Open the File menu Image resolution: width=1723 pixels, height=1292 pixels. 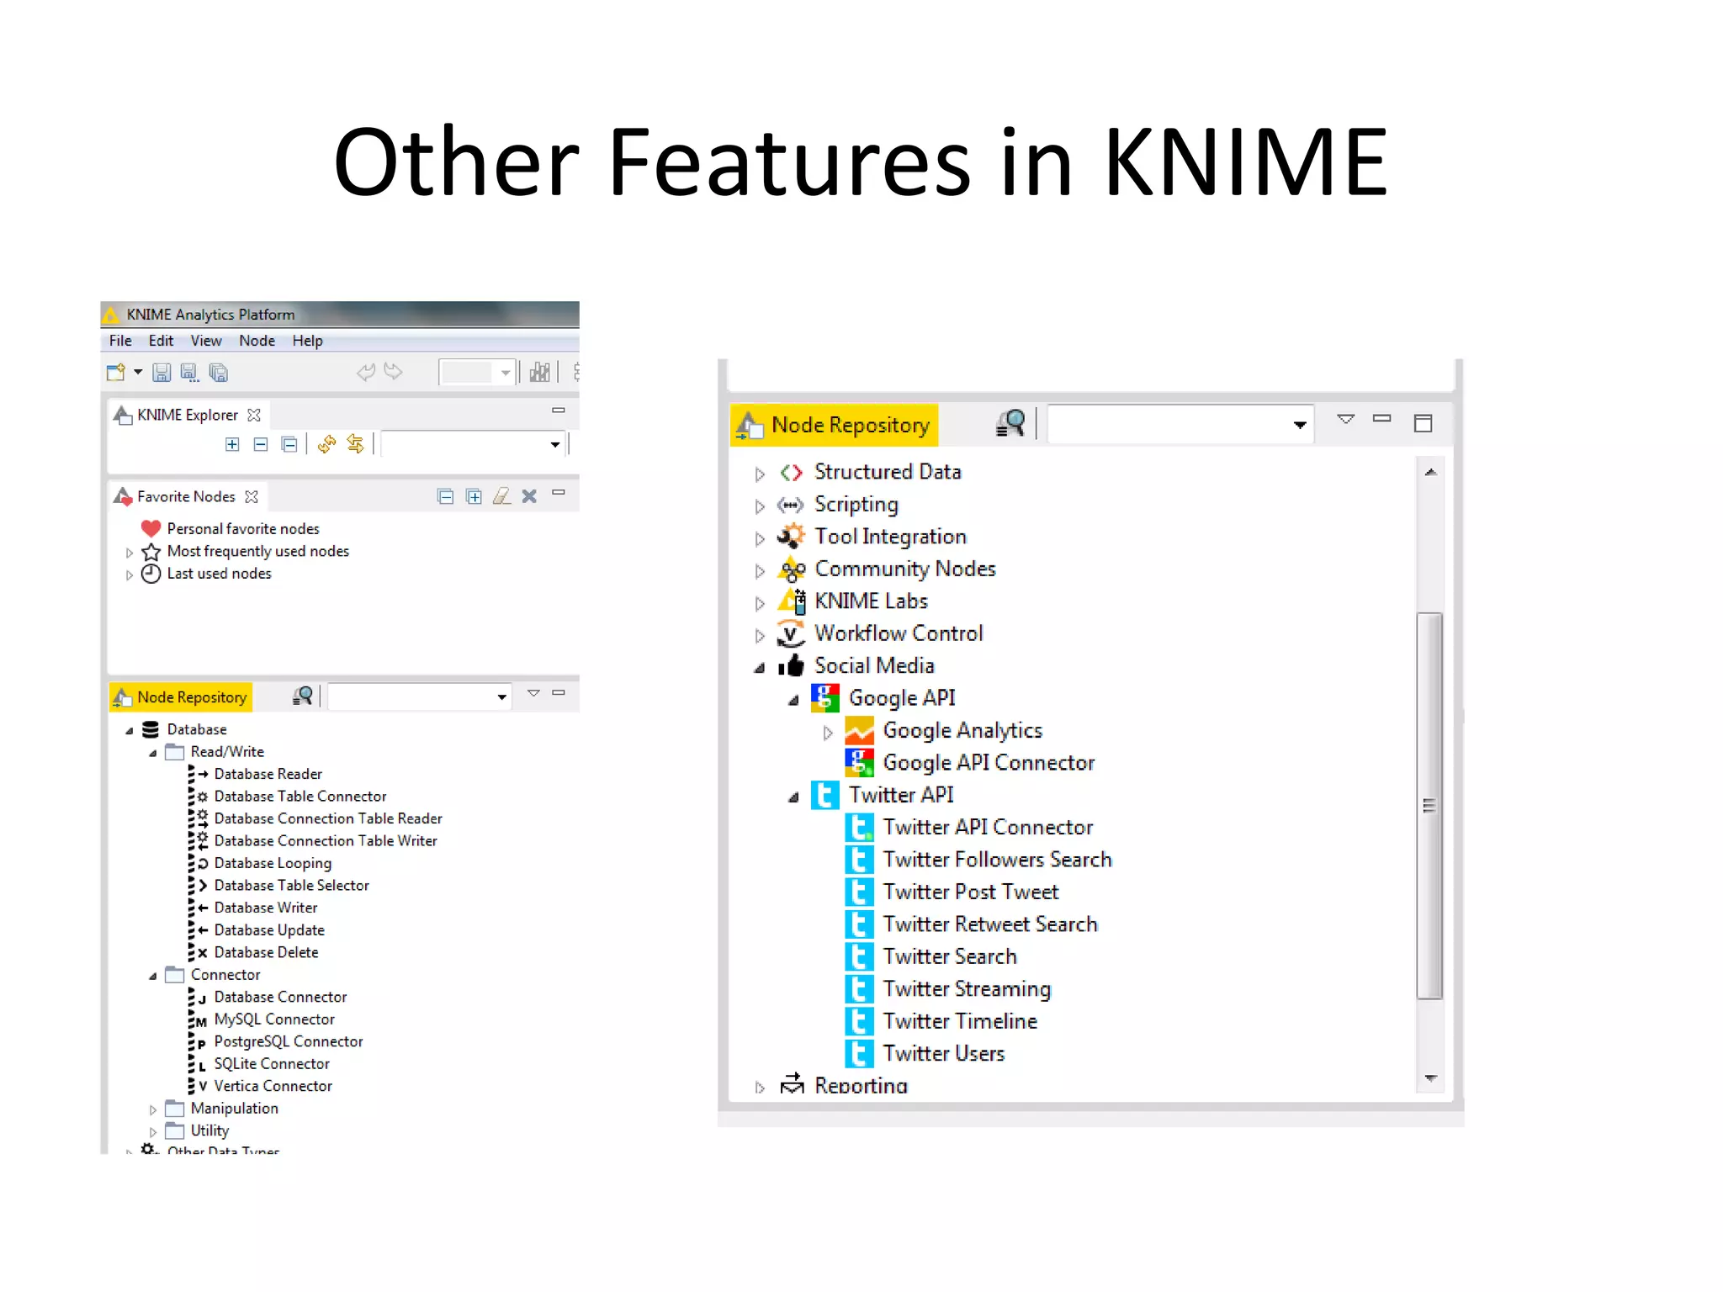120,341
